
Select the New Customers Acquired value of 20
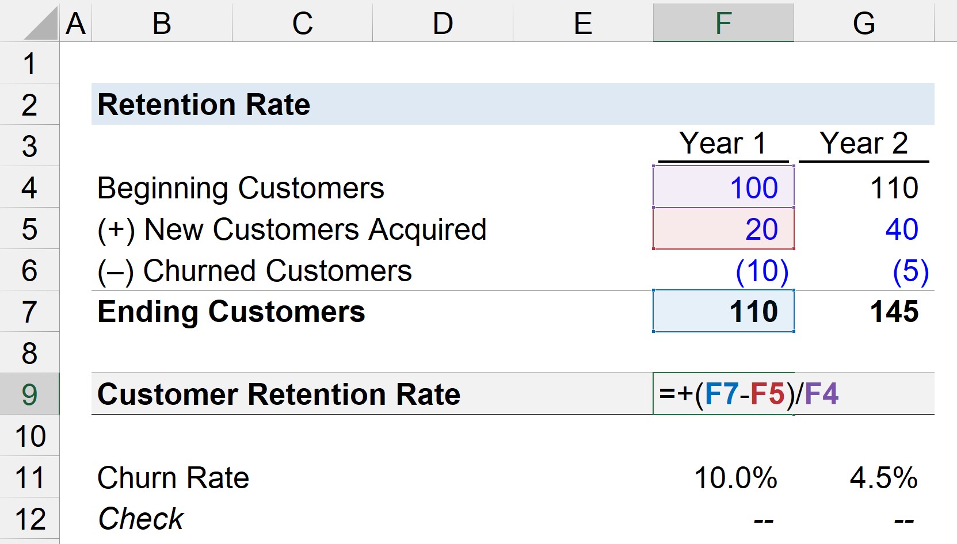(723, 229)
